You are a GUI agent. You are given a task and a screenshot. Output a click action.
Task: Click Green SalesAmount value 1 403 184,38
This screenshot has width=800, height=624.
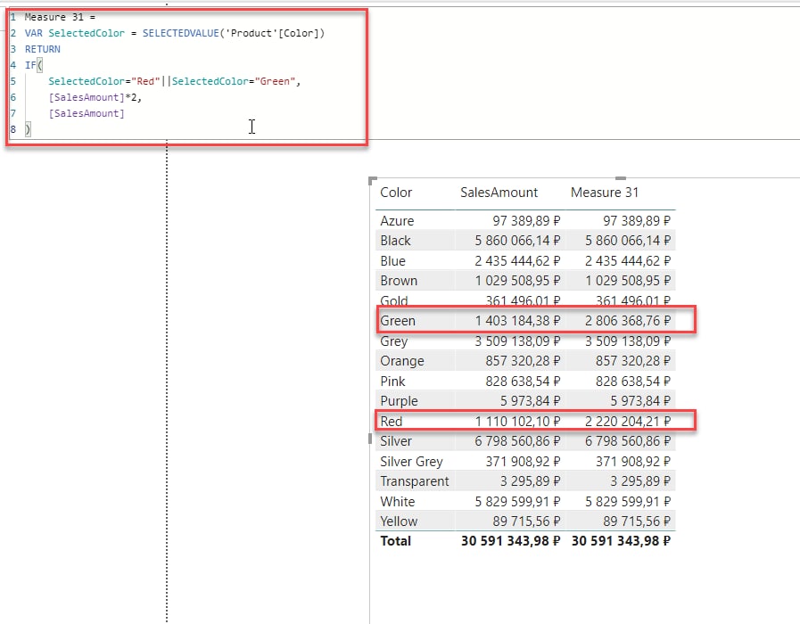[517, 321]
